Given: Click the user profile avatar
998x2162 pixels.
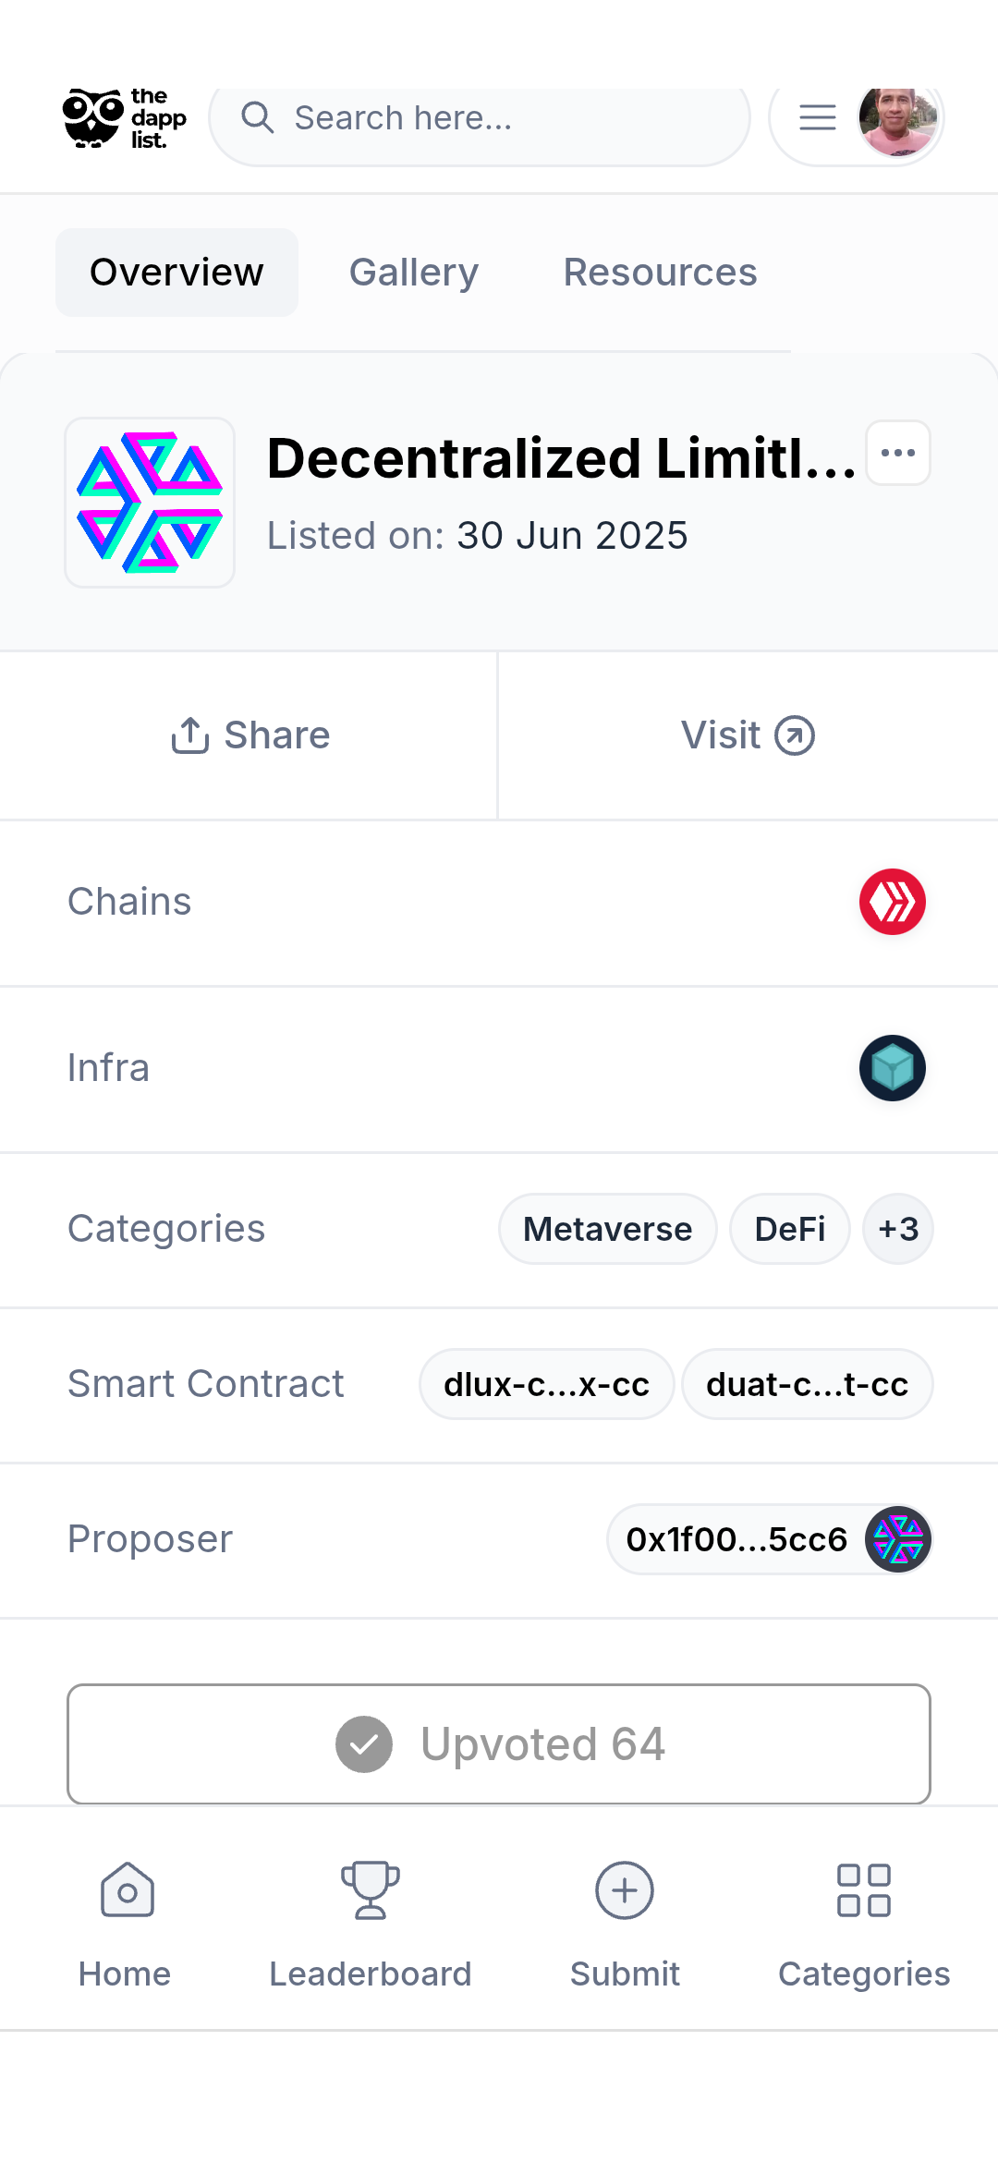Looking at the screenshot, I should 898,118.
